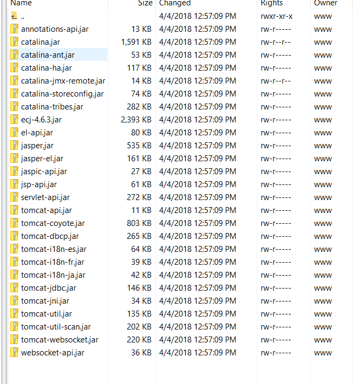Click the tomcat-util-scan.jar archive icon
This screenshot has height=384, width=361.
coord(14,327)
